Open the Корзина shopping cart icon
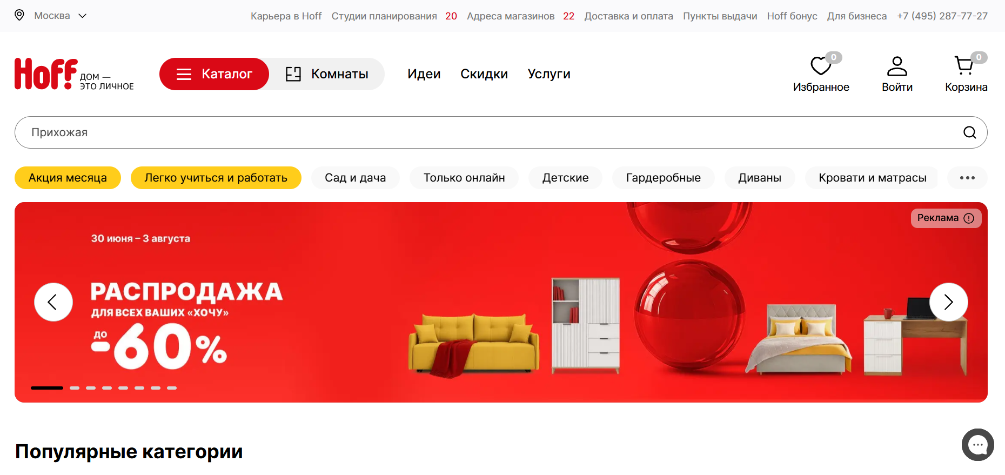Image resolution: width=1005 pixels, height=475 pixels. point(964,65)
